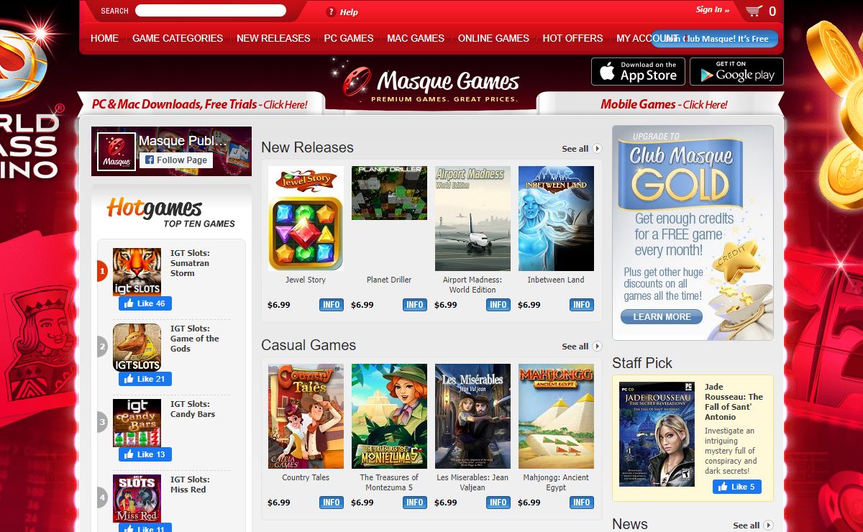This screenshot has height=532, width=863.
Task: Open the Mahjongg Ancient Egypt cover
Action: 556,416
